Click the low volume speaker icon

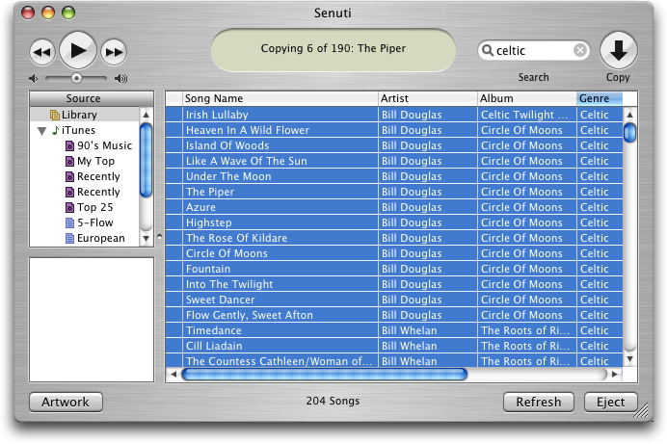point(33,79)
